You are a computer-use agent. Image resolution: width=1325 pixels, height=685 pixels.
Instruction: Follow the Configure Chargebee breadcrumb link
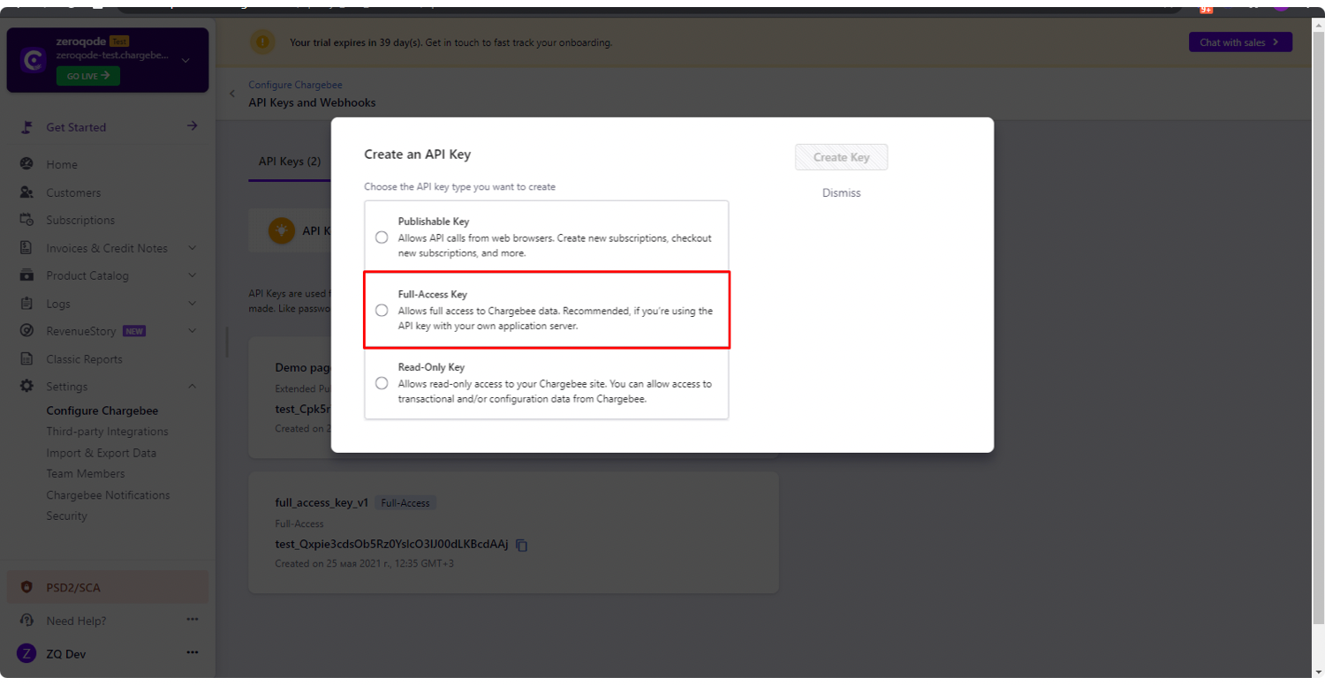(x=295, y=85)
